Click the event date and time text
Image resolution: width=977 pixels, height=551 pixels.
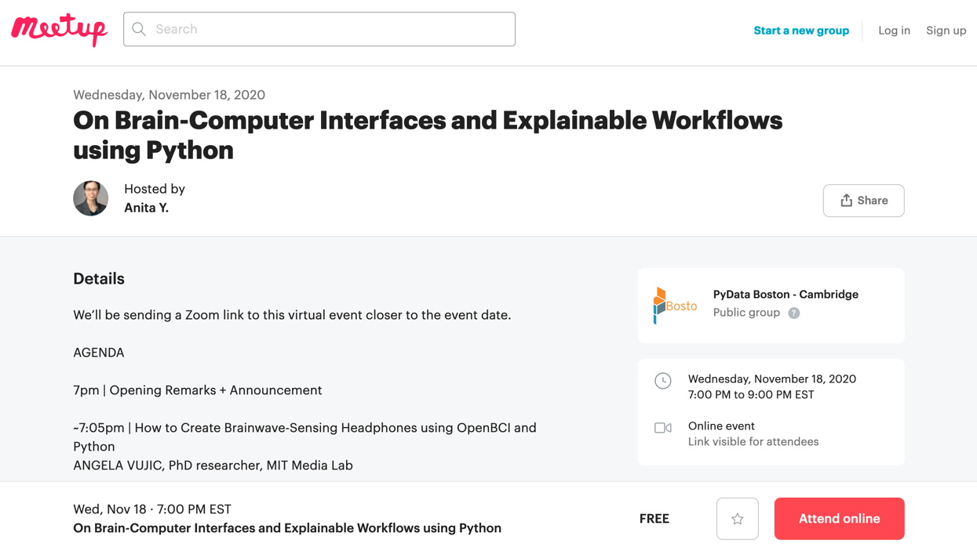pyautogui.click(x=771, y=386)
